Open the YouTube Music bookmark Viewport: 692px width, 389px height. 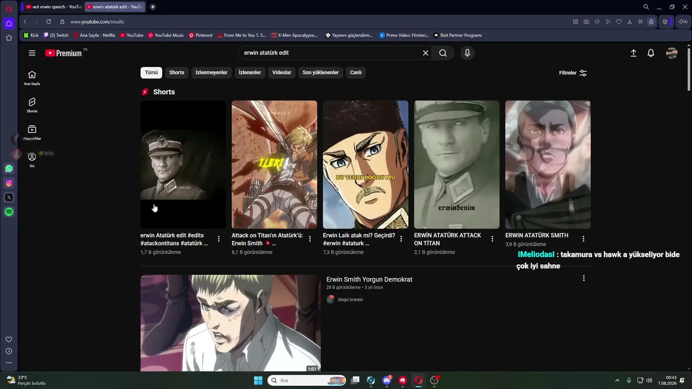click(x=166, y=35)
